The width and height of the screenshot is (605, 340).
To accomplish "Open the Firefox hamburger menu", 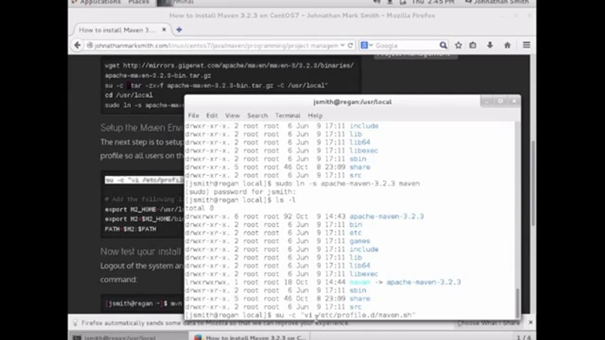I will [x=526, y=45].
